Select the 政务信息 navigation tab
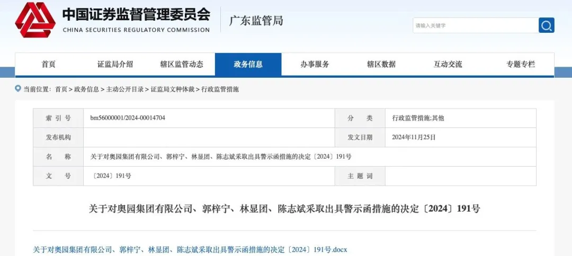572x256 pixels. tap(248, 65)
